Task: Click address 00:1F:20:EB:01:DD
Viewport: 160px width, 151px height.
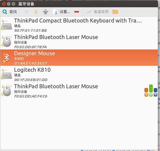Action: (x=31, y=80)
